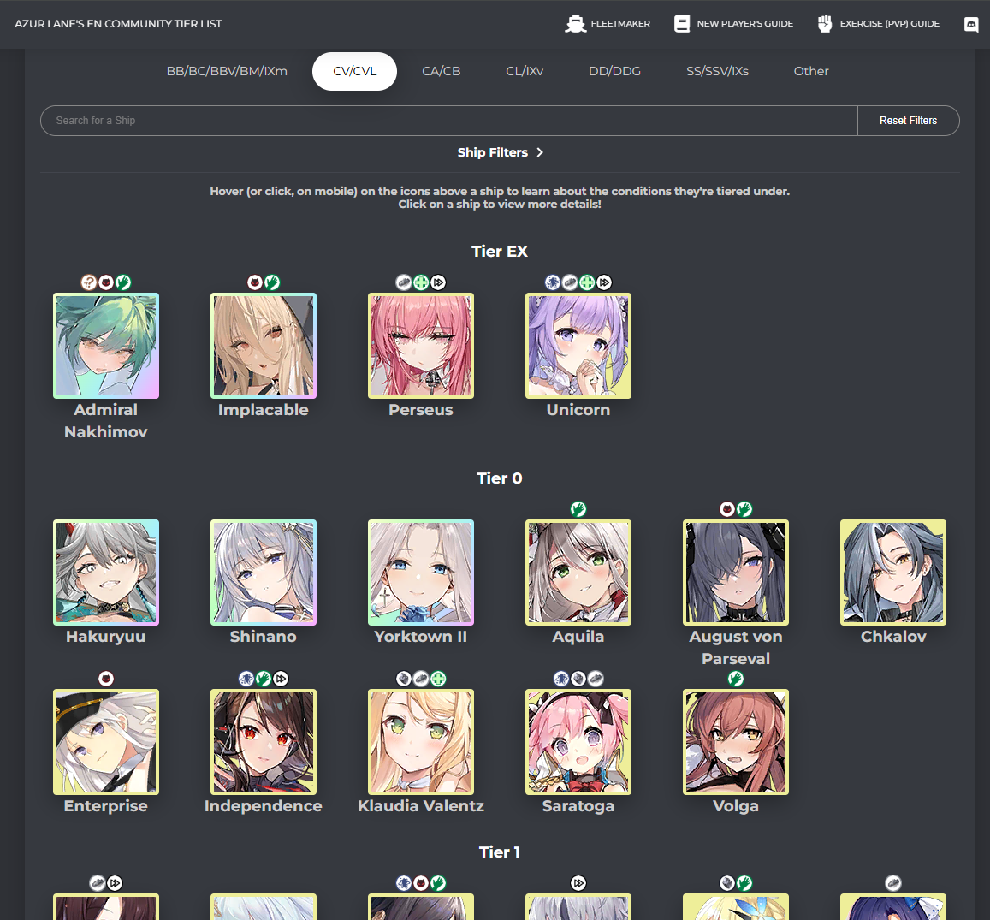
Task: Open Yorktown II's ship portrait
Action: [421, 573]
